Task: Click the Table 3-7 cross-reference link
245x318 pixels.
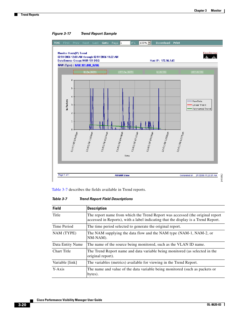Action: (60, 190)
